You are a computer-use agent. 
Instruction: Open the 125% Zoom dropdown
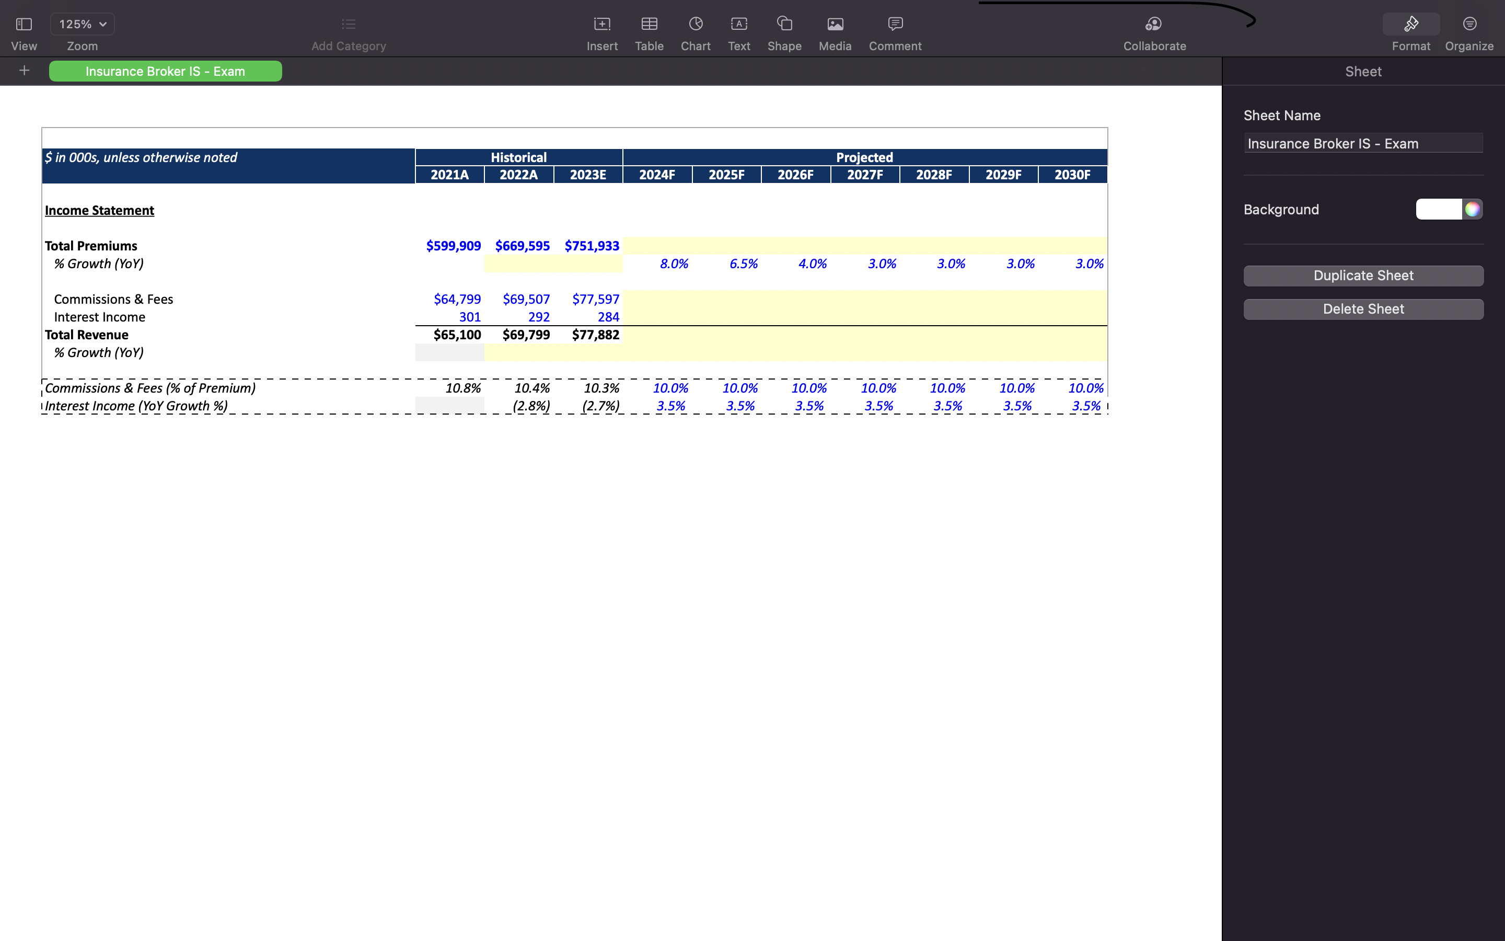tap(82, 24)
